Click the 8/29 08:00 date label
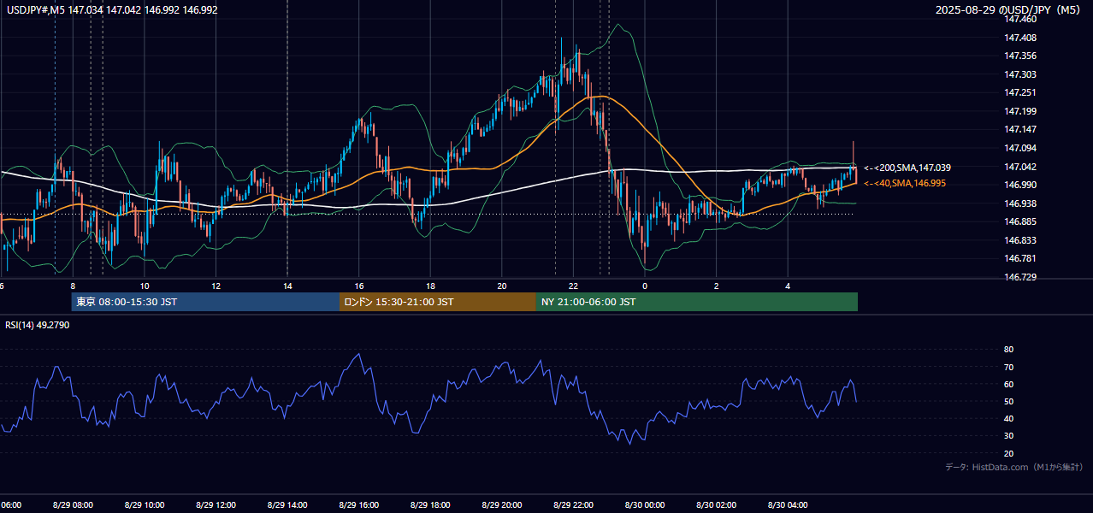This screenshot has width=1093, height=513. (x=73, y=504)
